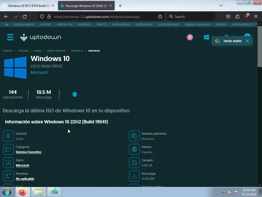Go to WINDOWS 10 breadcrumb
Image resolution: width=262 pixels, height=197 pixels.
[77, 51]
